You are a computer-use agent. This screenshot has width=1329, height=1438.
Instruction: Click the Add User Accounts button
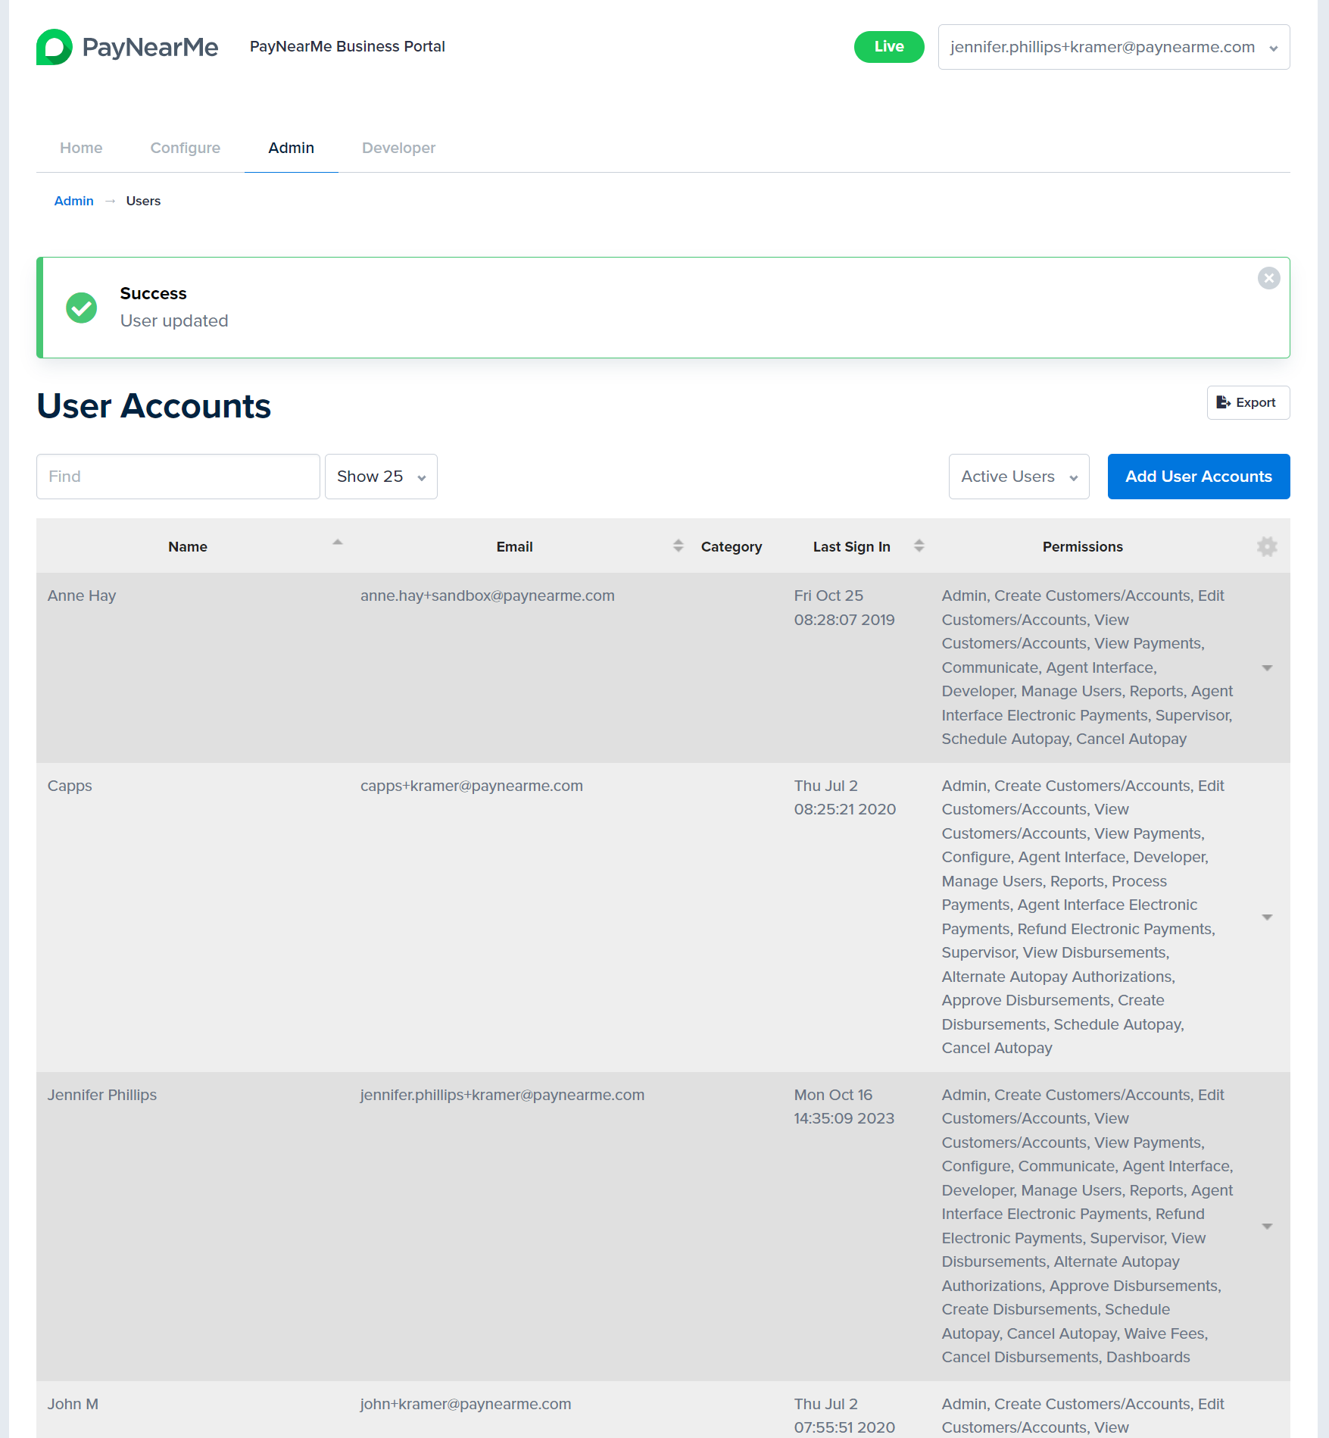coord(1199,477)
